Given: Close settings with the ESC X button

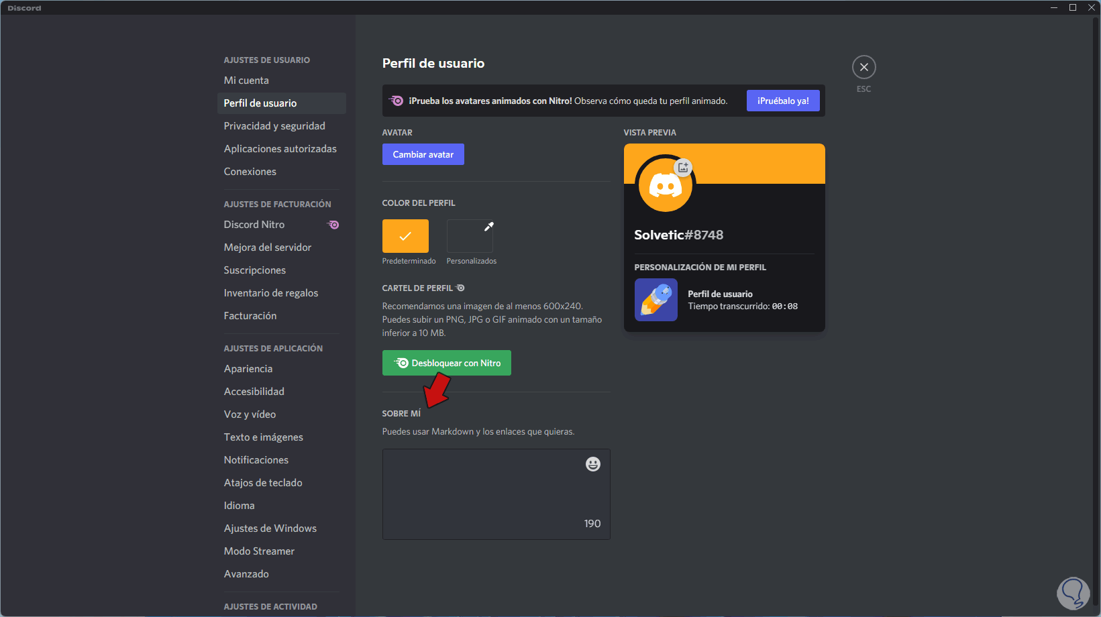Looking at the screenshot, I should tap(863, 67).
